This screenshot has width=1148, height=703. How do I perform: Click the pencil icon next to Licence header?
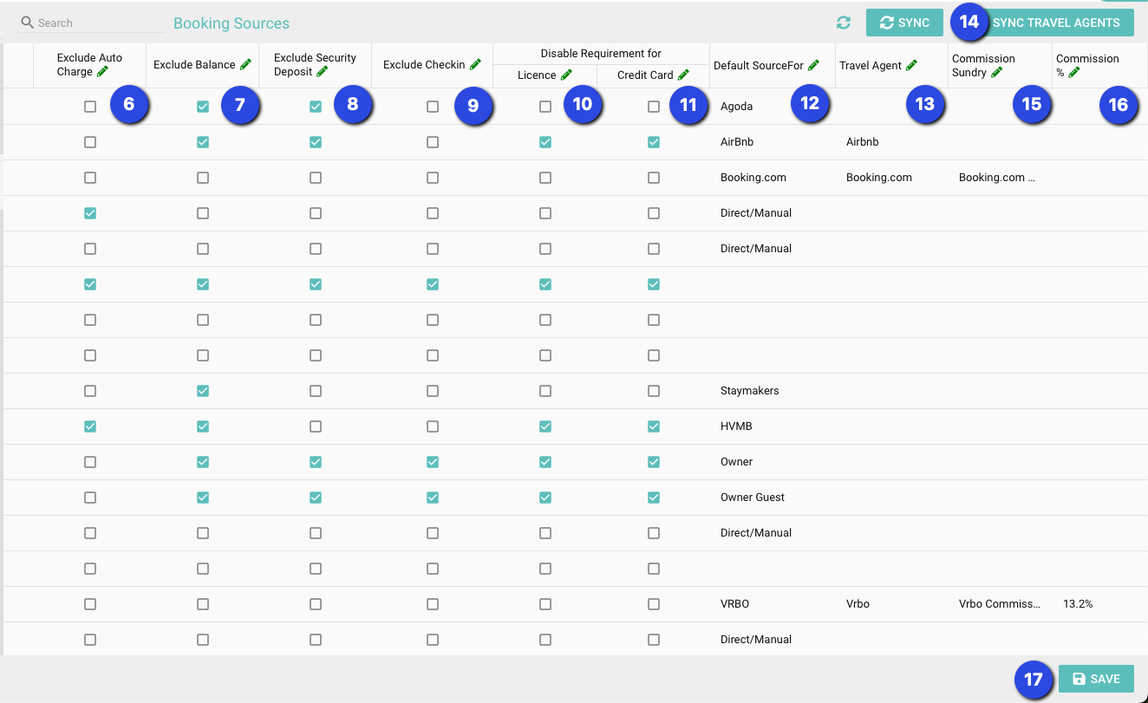[x=566, y=75]
